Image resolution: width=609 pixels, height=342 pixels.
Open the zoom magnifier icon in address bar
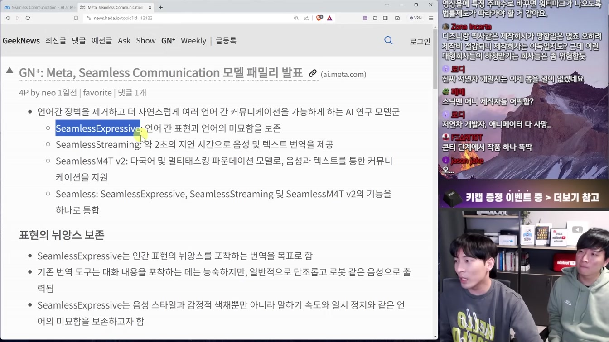coord(296,18)
